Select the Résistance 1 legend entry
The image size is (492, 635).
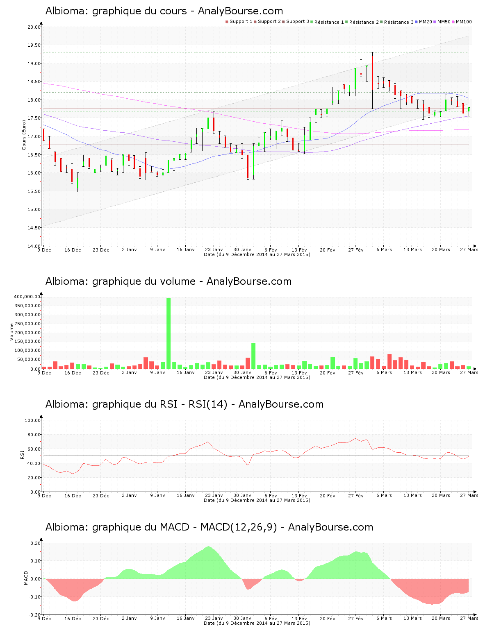tap(327, 22)
